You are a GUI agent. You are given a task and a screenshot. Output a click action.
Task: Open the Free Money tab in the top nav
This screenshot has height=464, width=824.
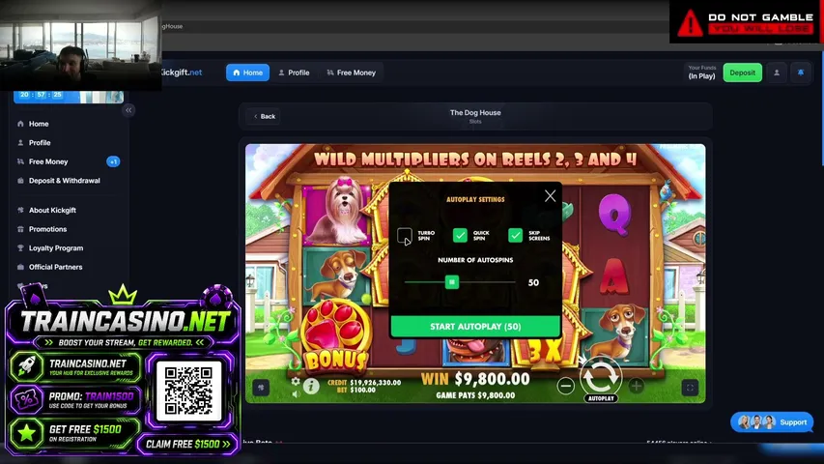(351, 72)
